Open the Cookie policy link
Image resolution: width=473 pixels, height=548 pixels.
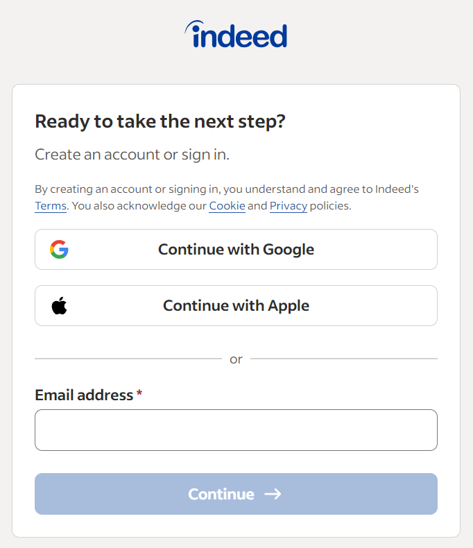227,206
